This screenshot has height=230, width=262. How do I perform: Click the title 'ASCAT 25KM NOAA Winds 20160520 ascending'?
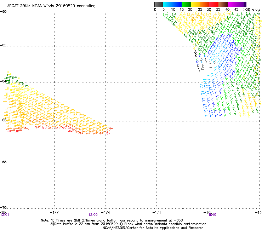click(51, 6)
